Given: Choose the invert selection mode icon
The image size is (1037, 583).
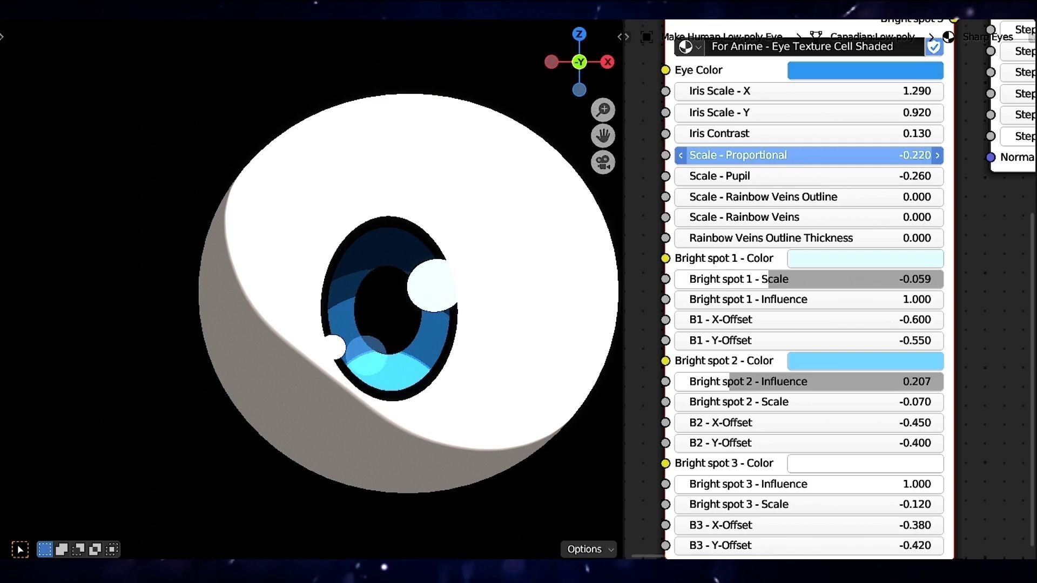Looking at the screenshot, I should [95, 550].
